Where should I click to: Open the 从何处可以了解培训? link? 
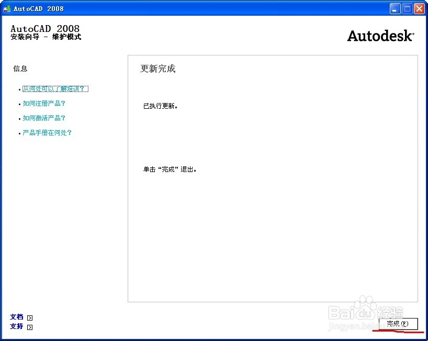tap(55, 88)
